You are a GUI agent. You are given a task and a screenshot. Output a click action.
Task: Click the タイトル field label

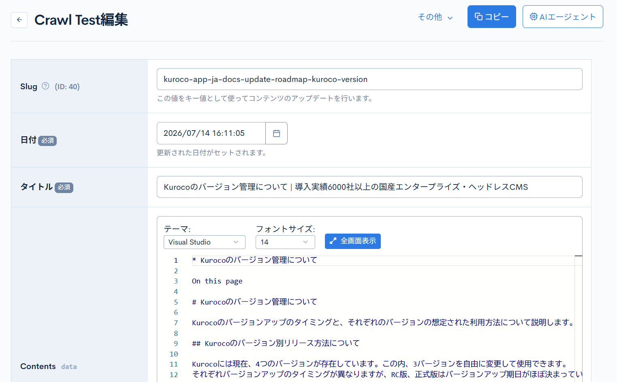36,187
